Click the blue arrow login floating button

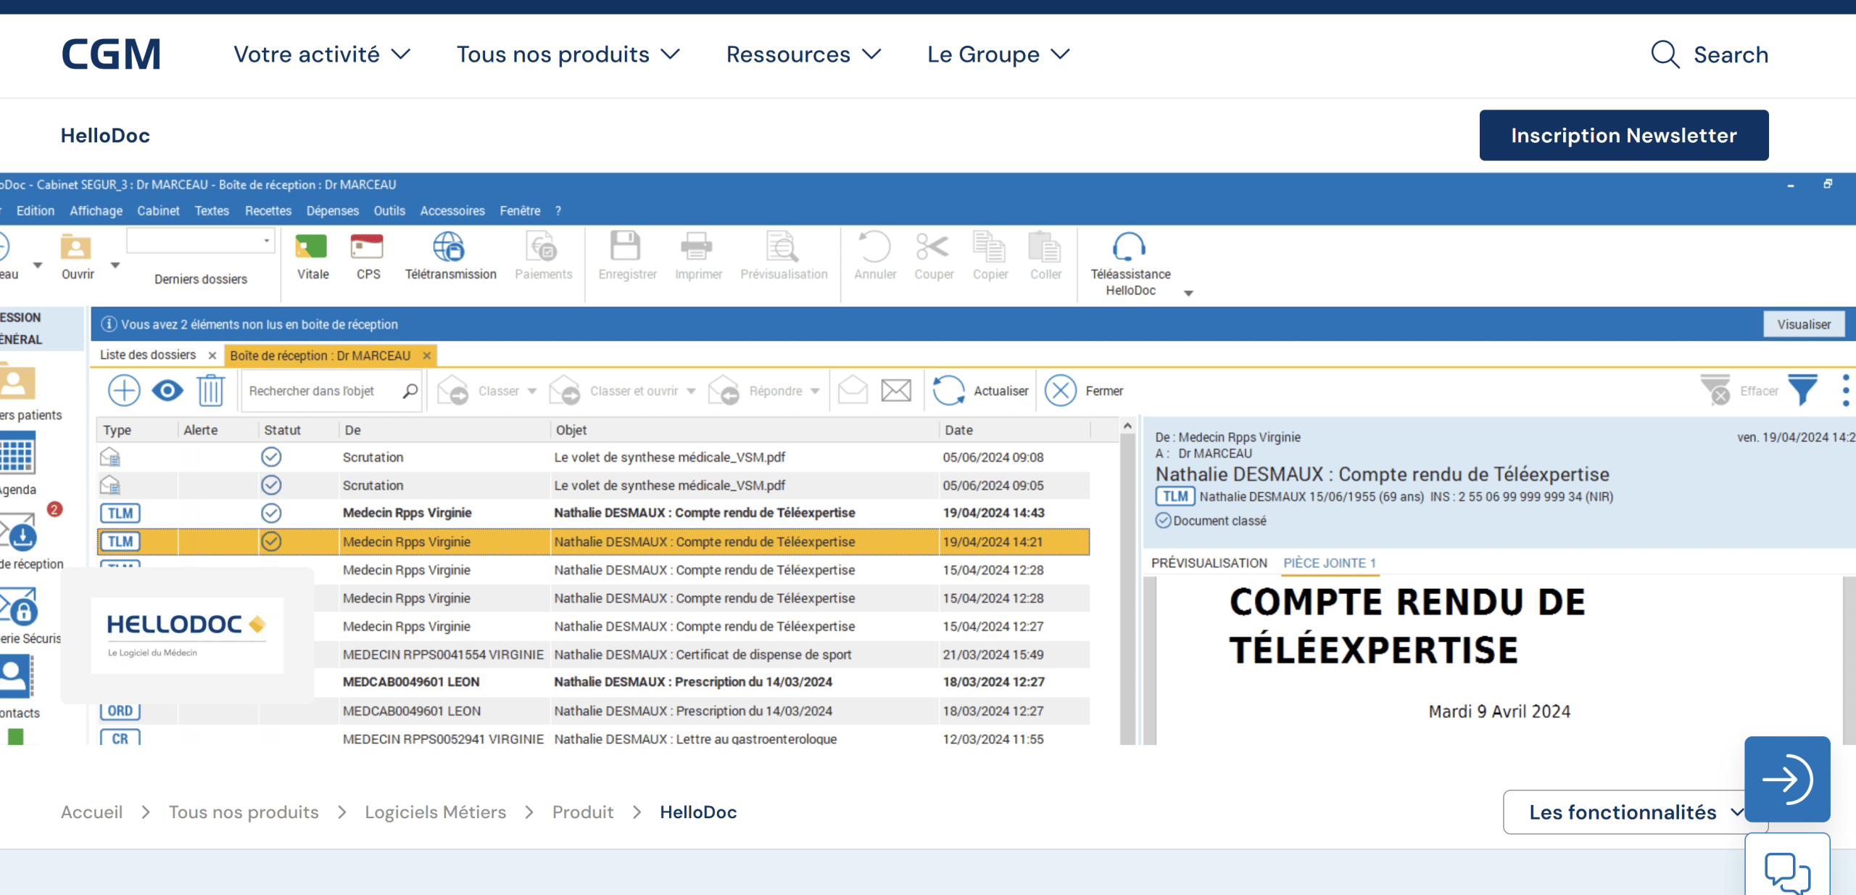(x=1787, y=779)
